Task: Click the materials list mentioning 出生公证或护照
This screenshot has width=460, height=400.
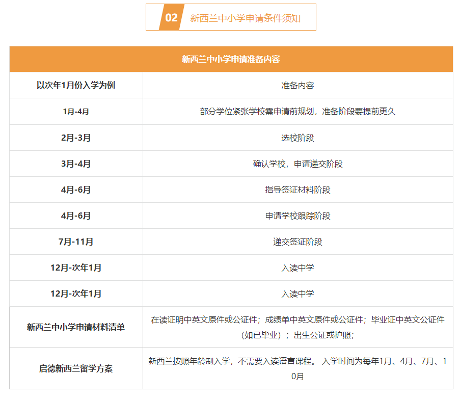Action: (x=298, y=327)
